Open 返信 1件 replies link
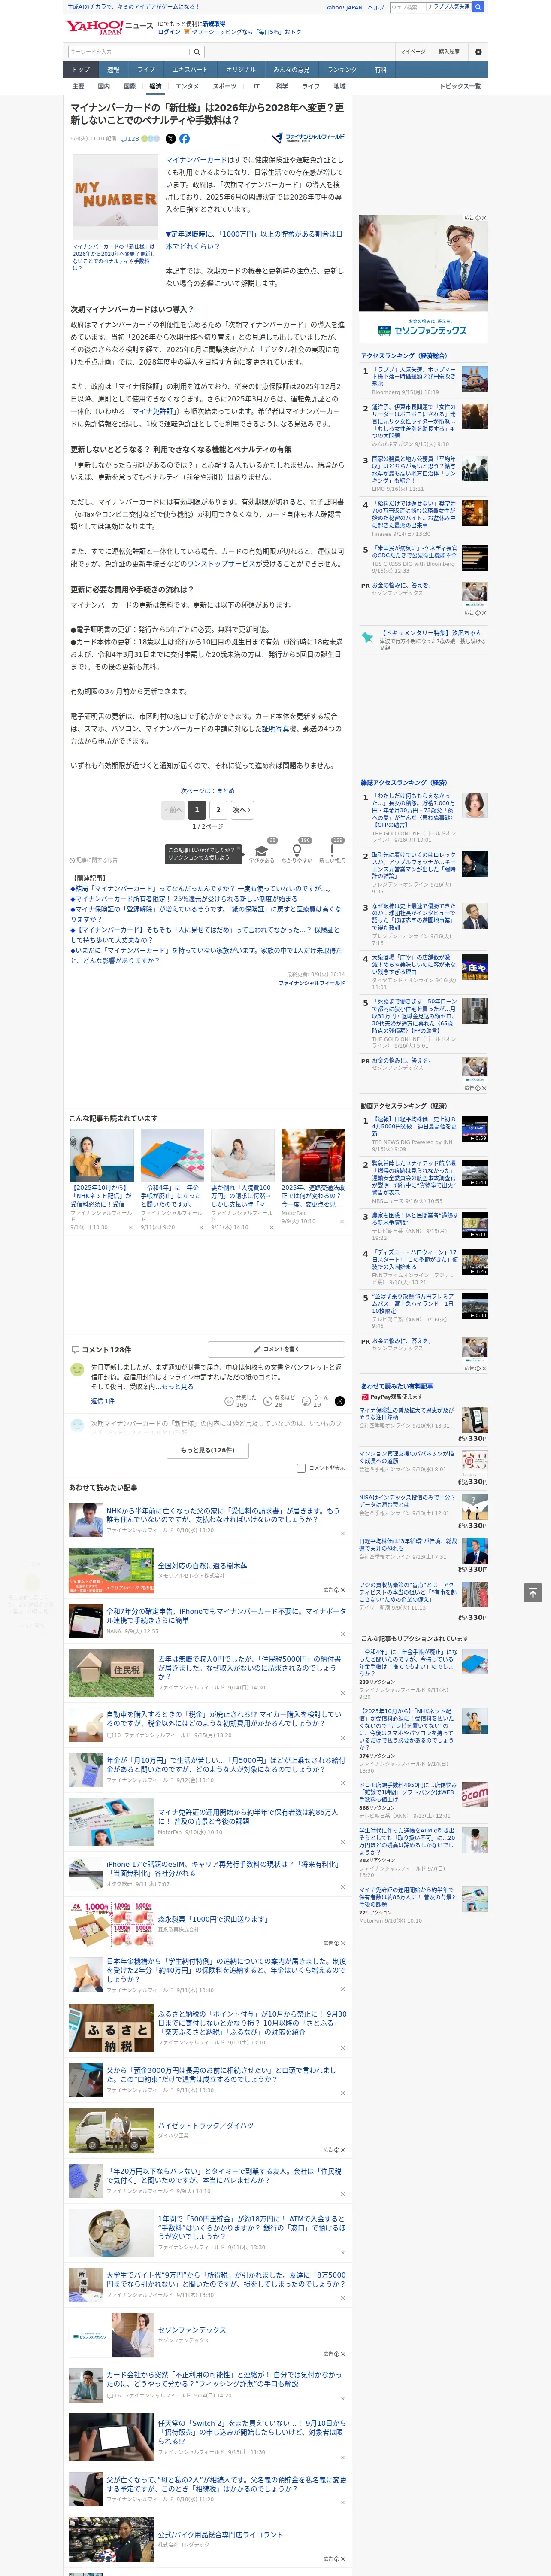Viewport: 551px width, 2576px height. tap(102, 1401)
